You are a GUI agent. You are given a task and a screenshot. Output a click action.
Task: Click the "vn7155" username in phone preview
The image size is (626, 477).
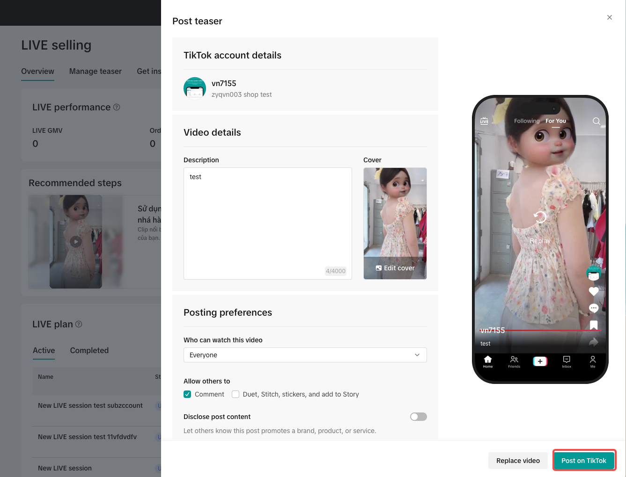[493, 330]
